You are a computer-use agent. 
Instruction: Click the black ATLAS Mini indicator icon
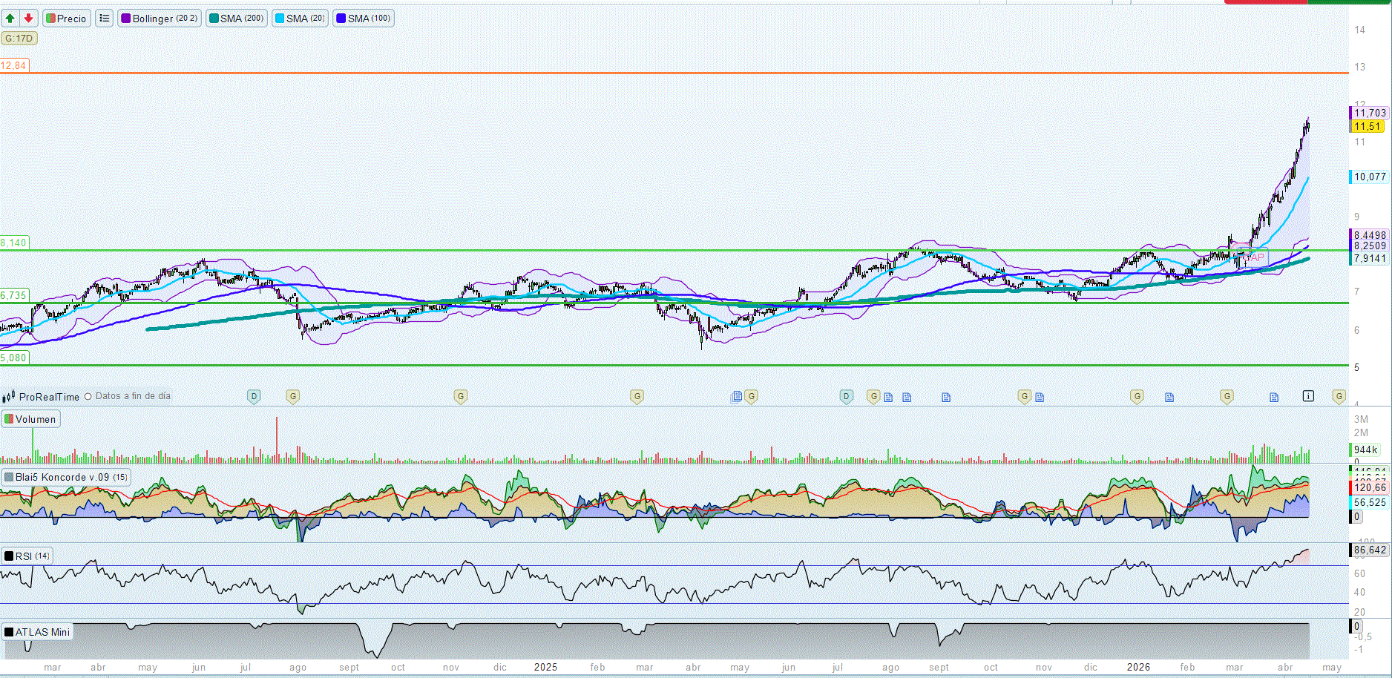tap(9, 632)
